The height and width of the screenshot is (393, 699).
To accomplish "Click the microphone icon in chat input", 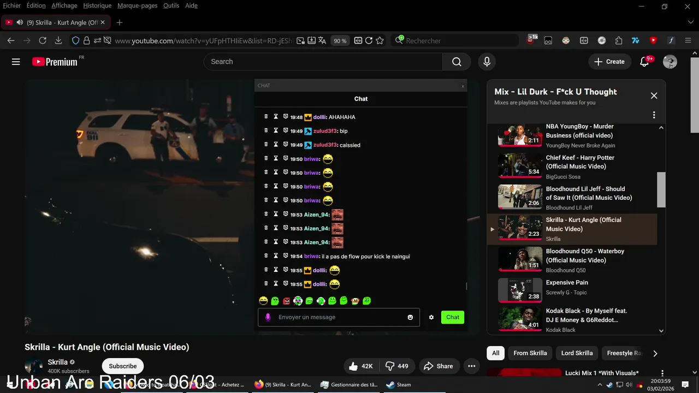I will click(x=268, y=317).
